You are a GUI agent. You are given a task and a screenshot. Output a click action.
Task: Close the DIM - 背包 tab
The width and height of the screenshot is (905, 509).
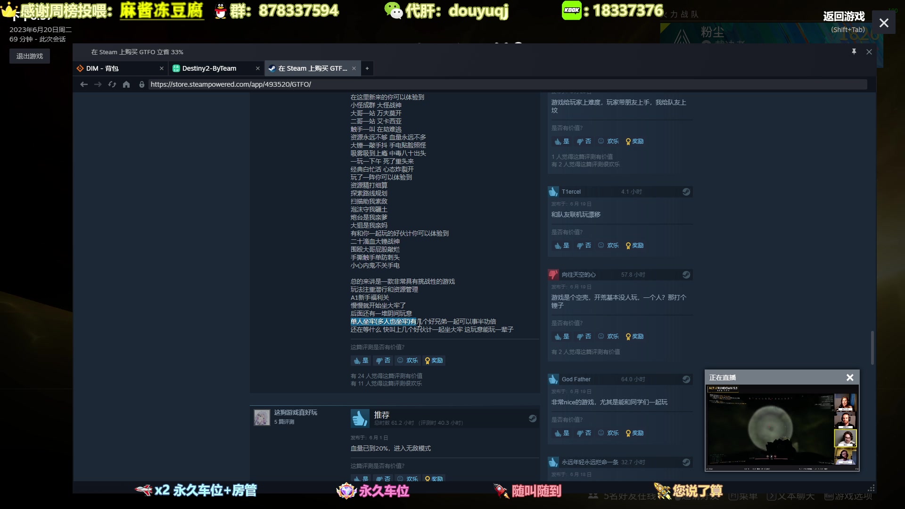tap(162, 68)
